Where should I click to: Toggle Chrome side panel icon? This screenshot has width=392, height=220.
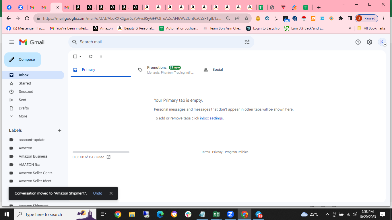(x=350, y=18)
